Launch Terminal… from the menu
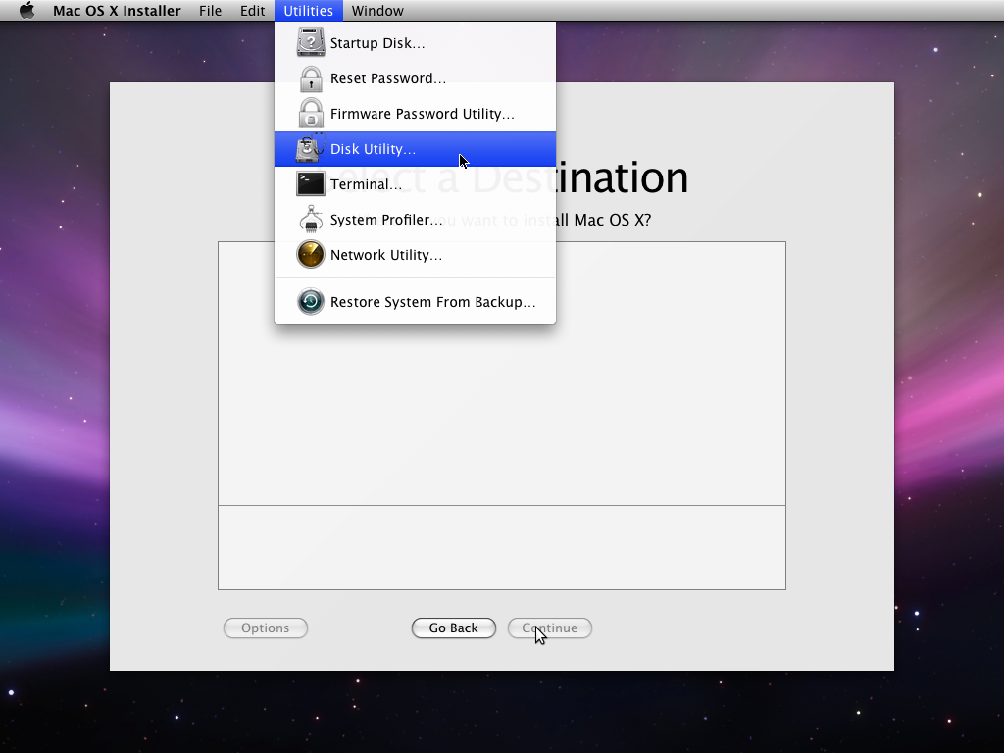This screenshot has width=1004, height=753. pos(366,184)
